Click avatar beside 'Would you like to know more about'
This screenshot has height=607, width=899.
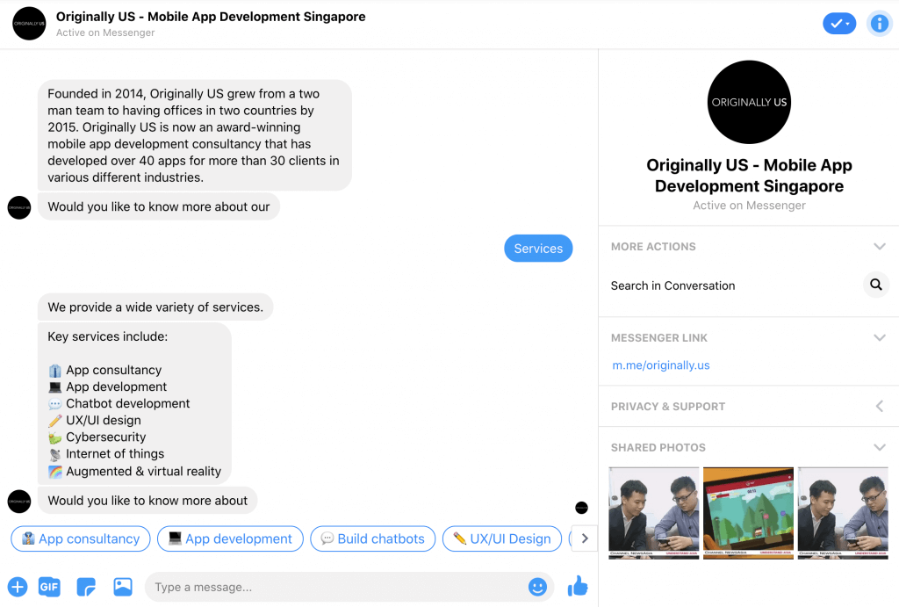point(19,502)
